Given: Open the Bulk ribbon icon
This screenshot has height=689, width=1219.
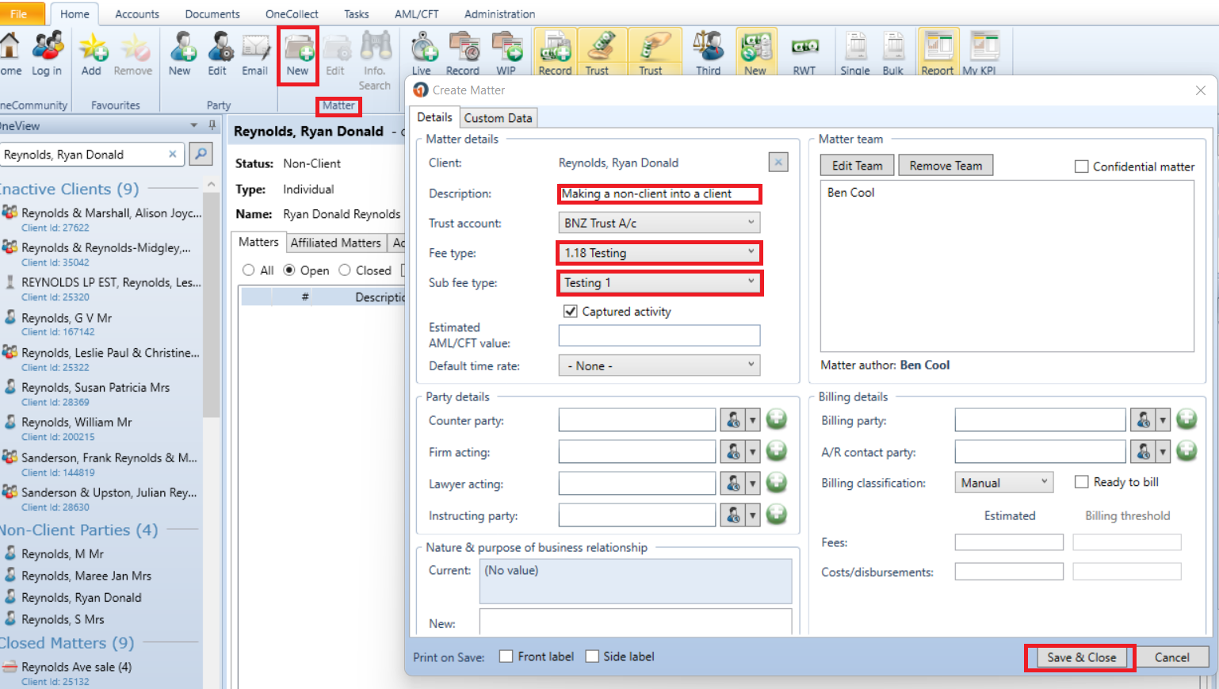Looking at the screenshot, I should coord(893,55).
